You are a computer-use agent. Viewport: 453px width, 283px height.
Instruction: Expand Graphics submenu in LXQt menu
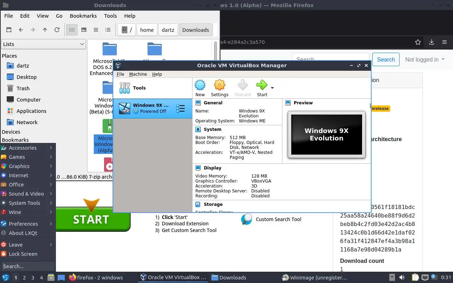(28, 166)
